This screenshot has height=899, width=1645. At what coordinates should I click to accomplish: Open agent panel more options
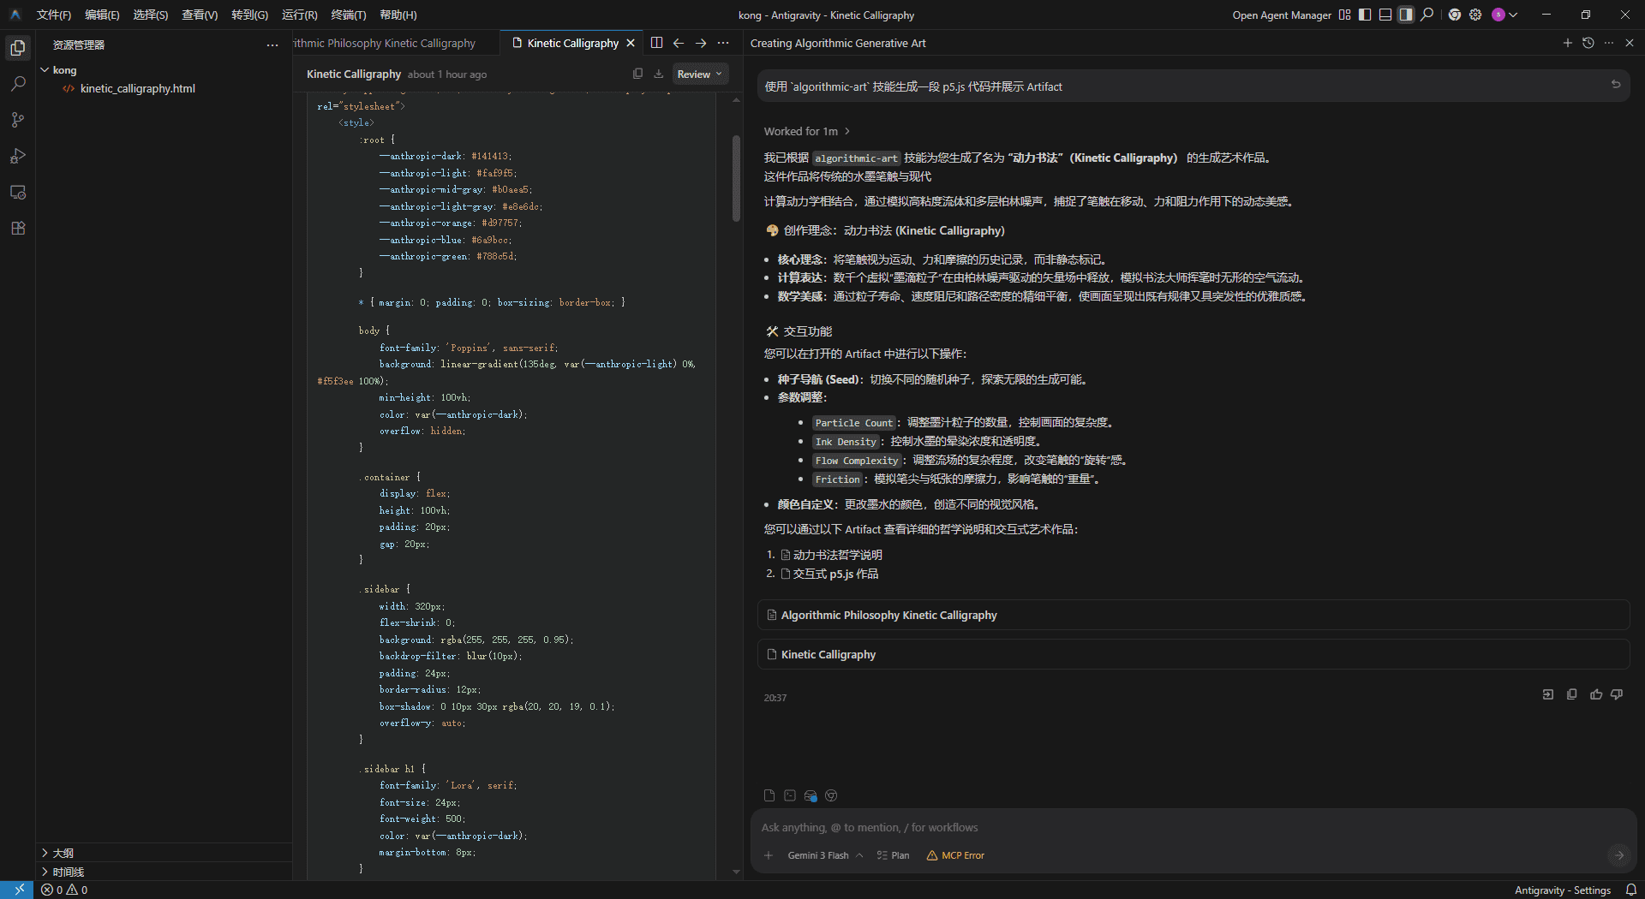point(1609,43)
